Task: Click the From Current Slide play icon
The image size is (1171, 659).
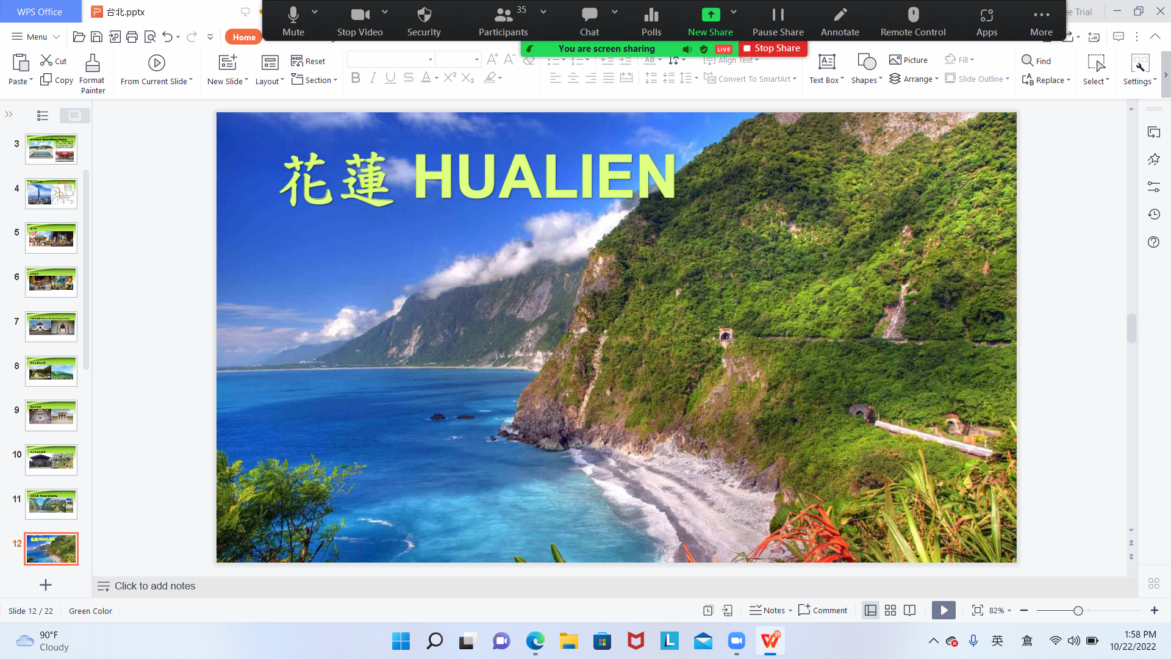Action: 156,63
